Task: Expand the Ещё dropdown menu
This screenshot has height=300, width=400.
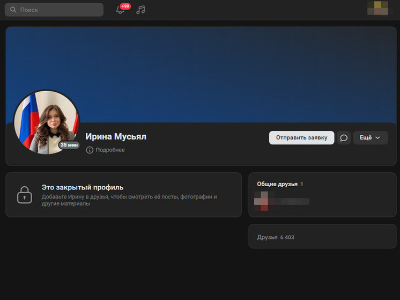Action: point(370,138)
